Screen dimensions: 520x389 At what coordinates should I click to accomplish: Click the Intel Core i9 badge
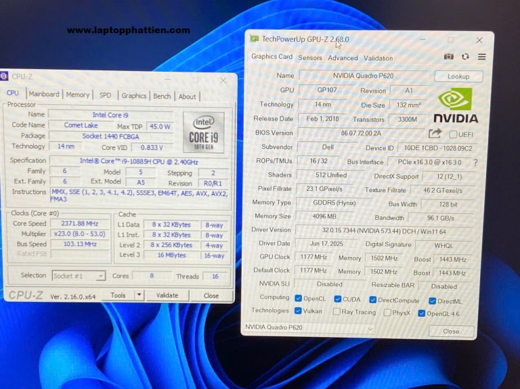204,131
